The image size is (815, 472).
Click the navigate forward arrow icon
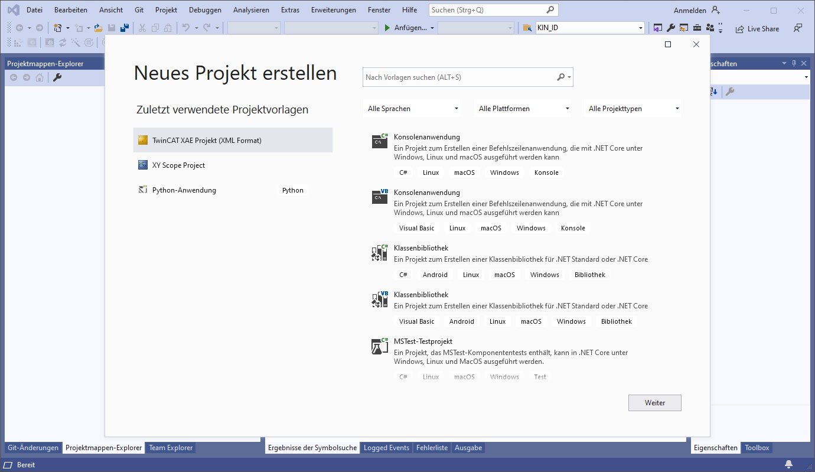pos(40,28)
